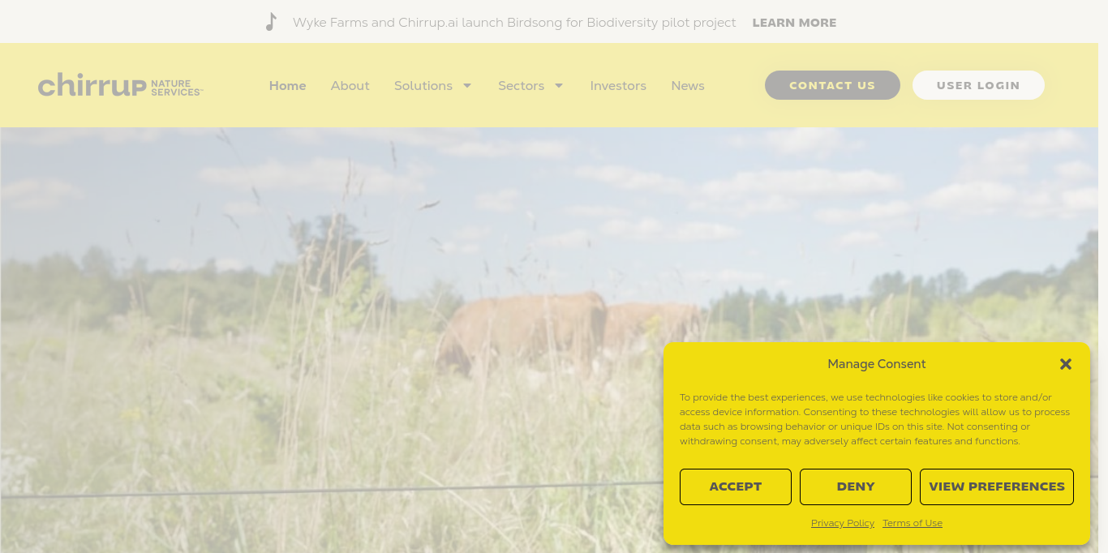Click the Chirrup Nature Services logo
The height and width of the screenshot is (553, 1108).
pyautogui.click(x=120, y=85)
